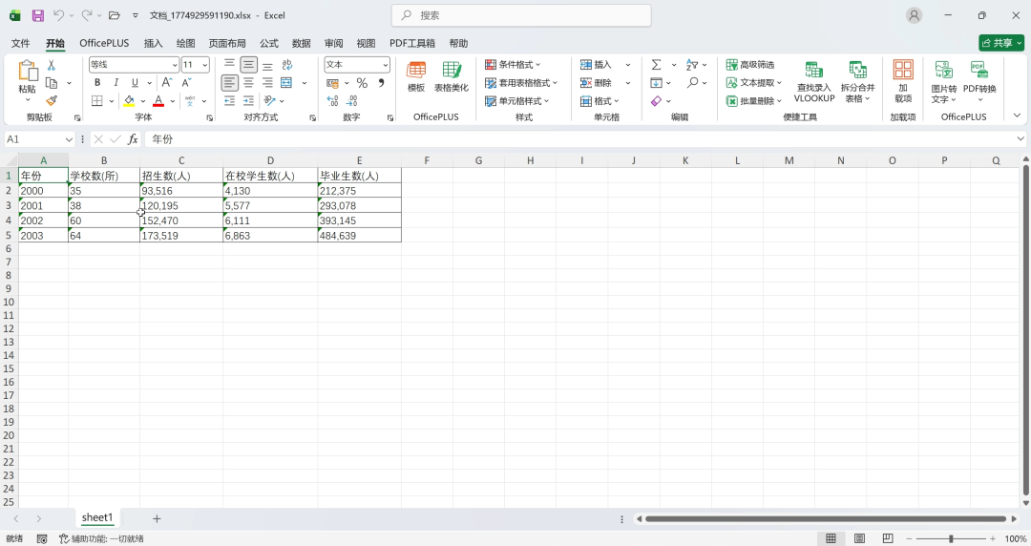The width and height of the screenshot is (1031, 546).
Task: Switch to the 公式 ribbon tab
Action: (269, 43)
